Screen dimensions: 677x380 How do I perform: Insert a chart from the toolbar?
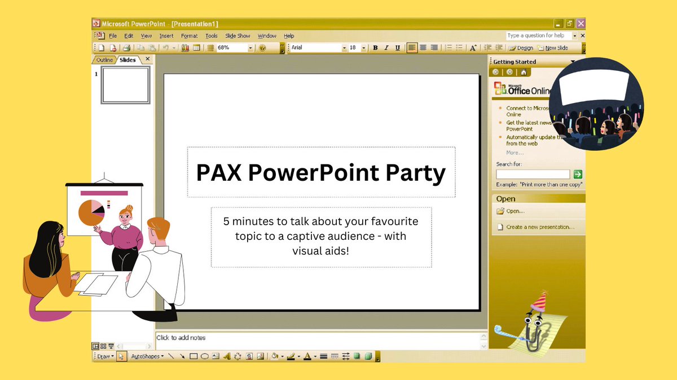(x=185, y=48)
